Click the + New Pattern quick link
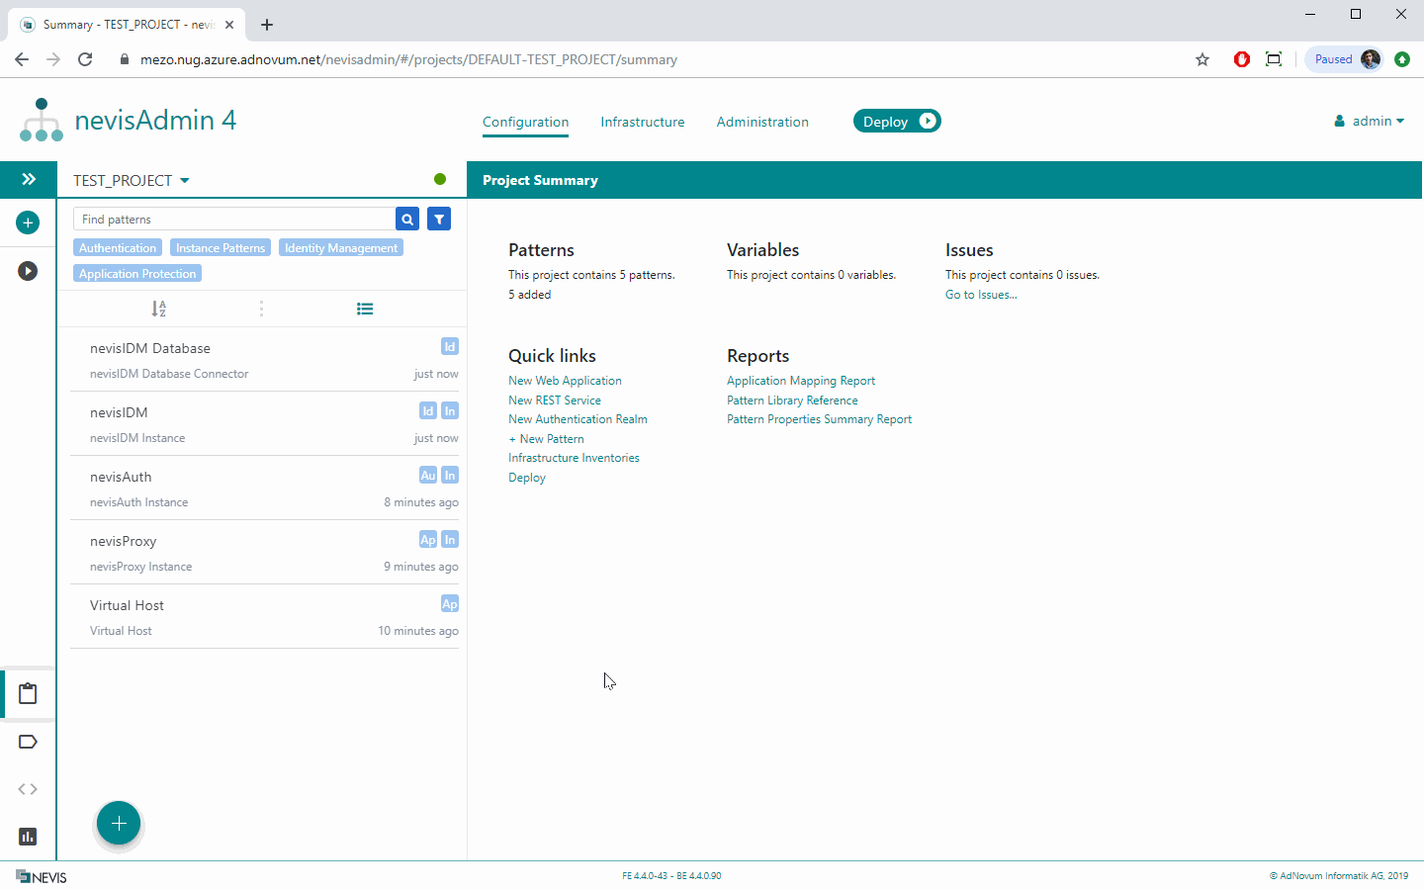 tap(546, 439)
